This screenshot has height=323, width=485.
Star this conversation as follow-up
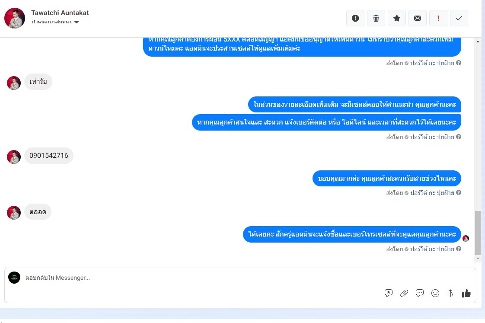396,18
